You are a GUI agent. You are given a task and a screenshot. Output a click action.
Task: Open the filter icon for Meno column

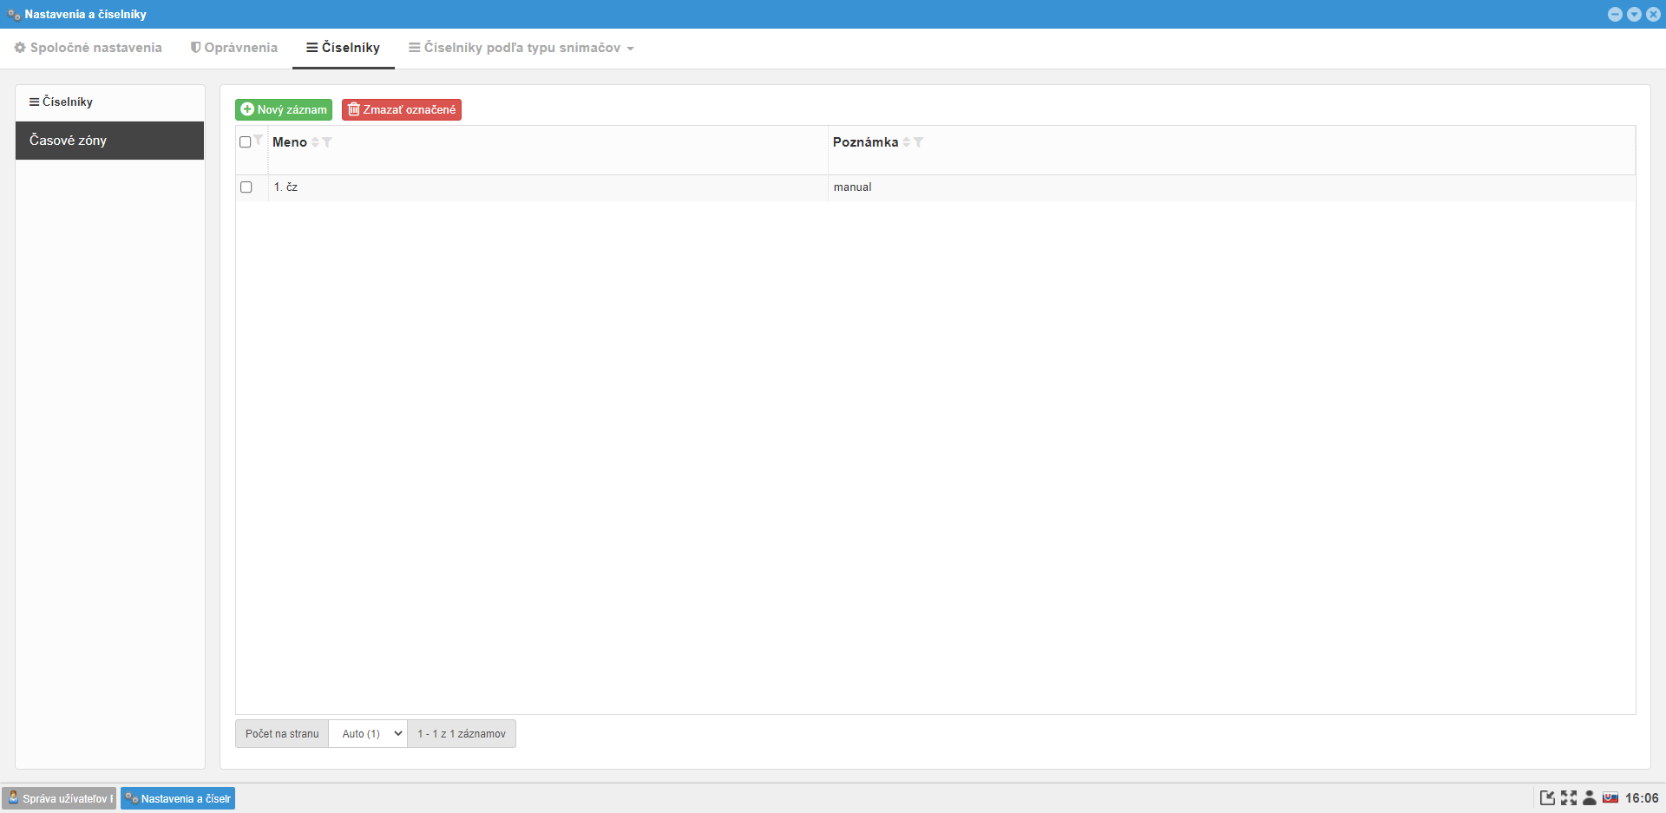327,142
